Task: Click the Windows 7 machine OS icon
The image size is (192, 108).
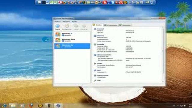Action: 58,34
